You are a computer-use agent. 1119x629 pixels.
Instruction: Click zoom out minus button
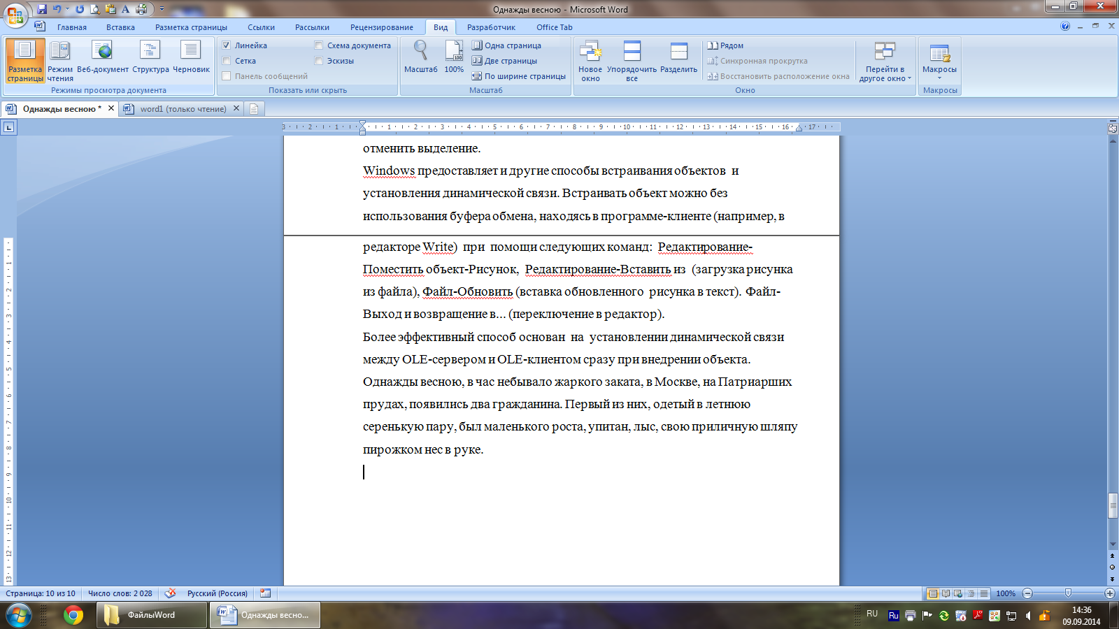click(x=1027, y=593)
